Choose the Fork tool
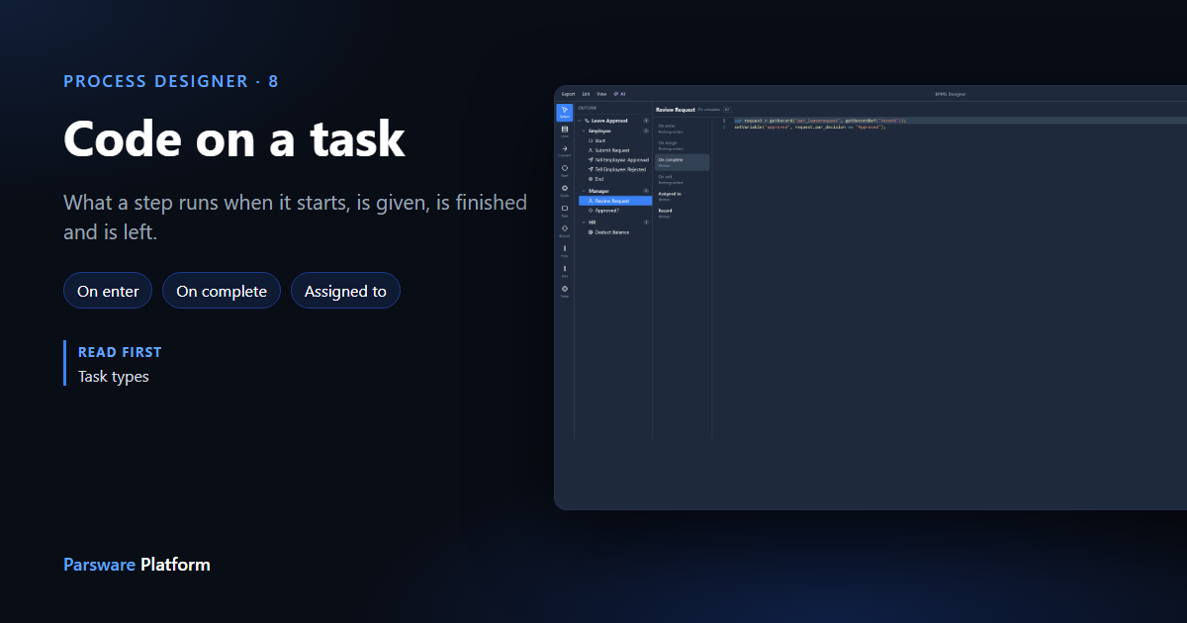The width and height of the screenshot is (1187, 623). tap(565, 251)
